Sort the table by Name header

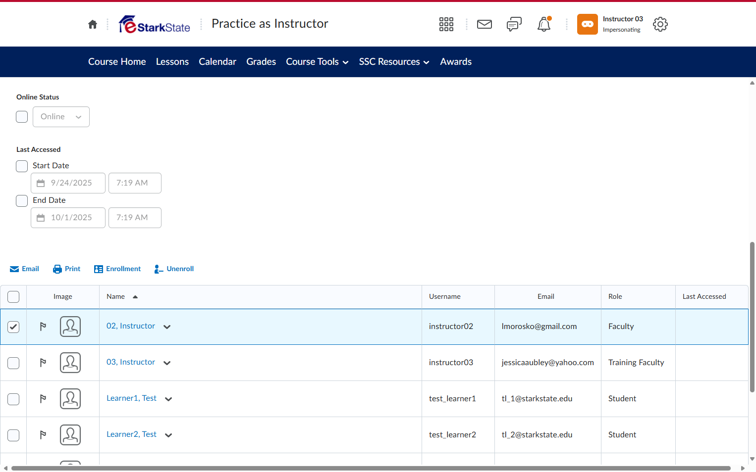(x=116, y=297)
